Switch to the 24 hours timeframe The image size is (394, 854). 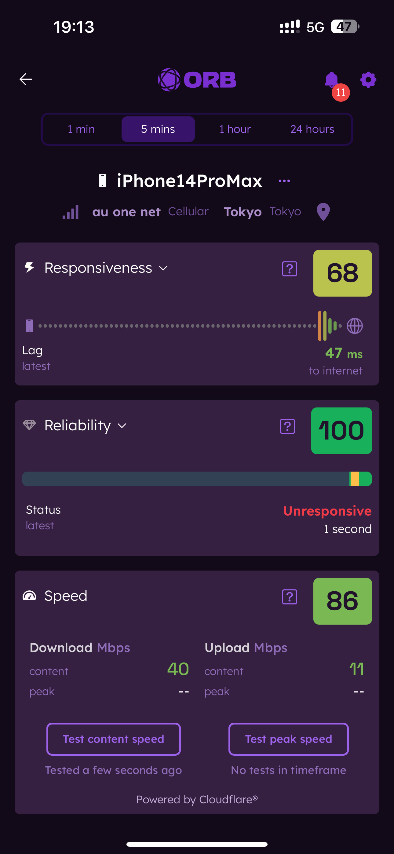point(312,129)
